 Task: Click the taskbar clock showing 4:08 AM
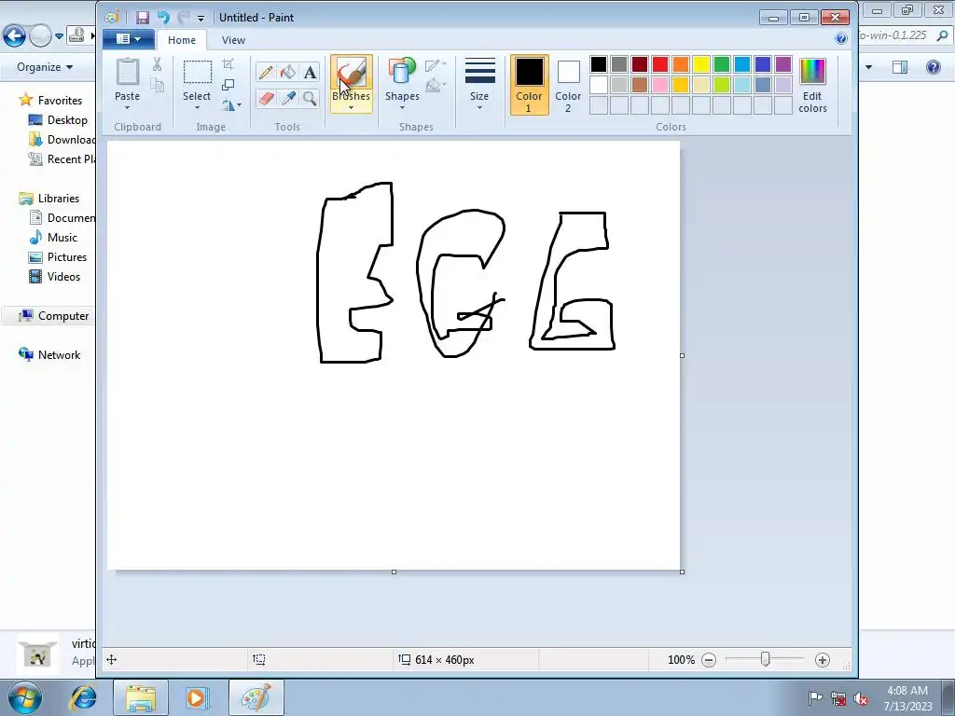coord(907,698)
